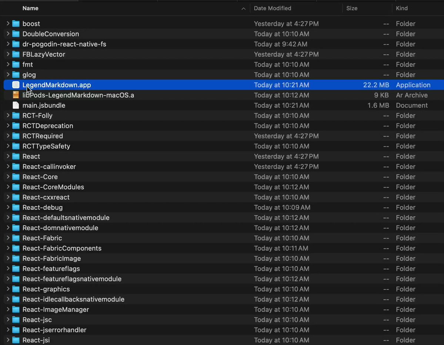Screen dimensions: 444x345
Task: Click the React-Core folder icon
Action: 16,177
